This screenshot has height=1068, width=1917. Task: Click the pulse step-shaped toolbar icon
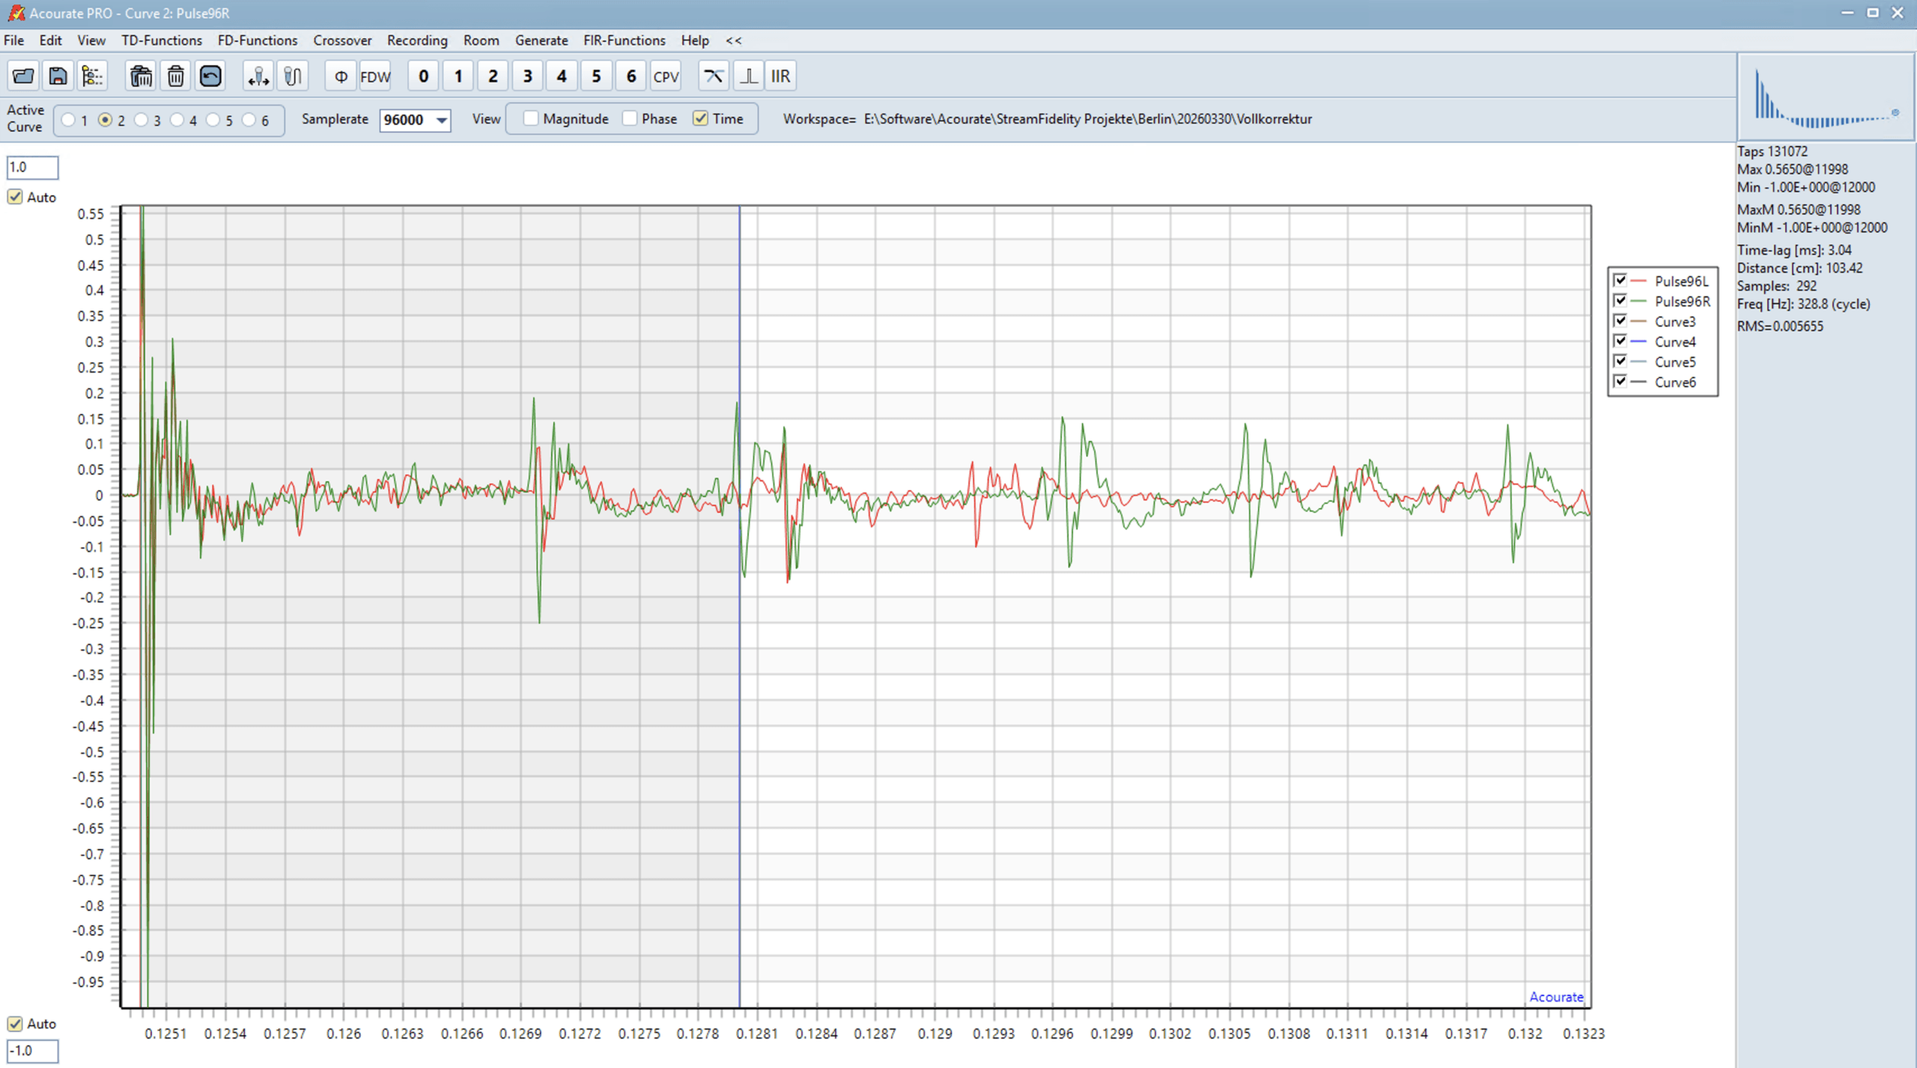point(748,76)
